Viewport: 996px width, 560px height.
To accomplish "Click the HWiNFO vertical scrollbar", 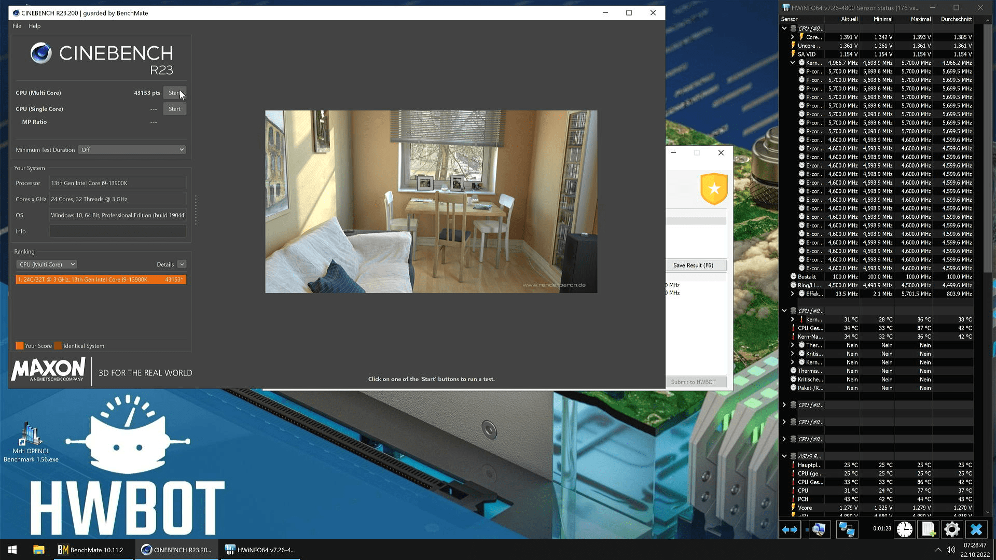I will click(x=987, y=149).
